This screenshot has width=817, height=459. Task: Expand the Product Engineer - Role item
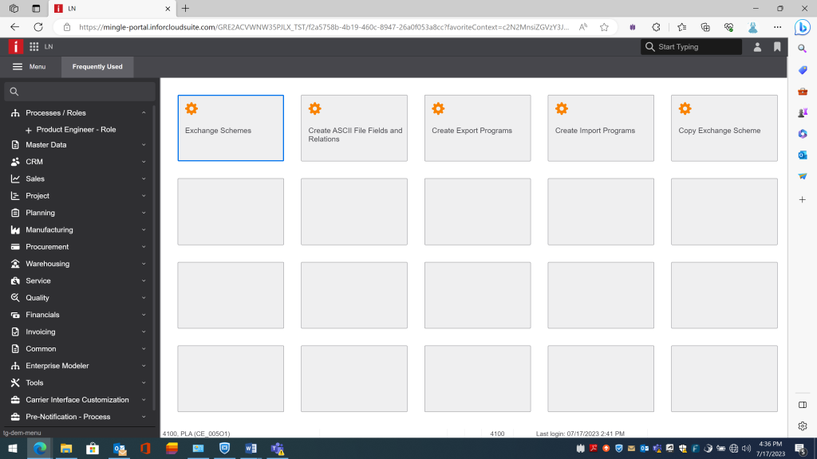29,130
